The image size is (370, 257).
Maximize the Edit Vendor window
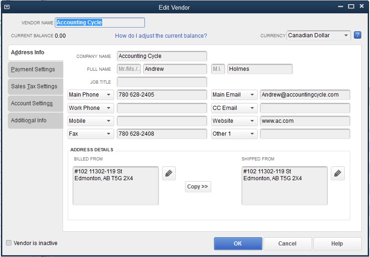351,6
